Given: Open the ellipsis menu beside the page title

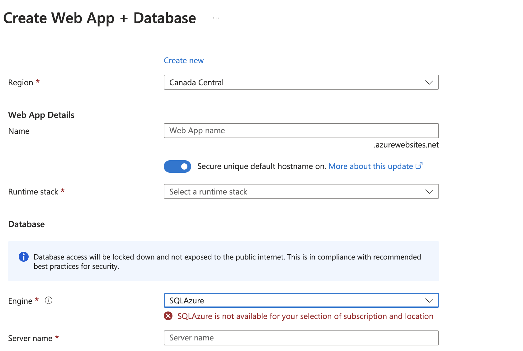Looking at the screenshot, I should (216, 18).
